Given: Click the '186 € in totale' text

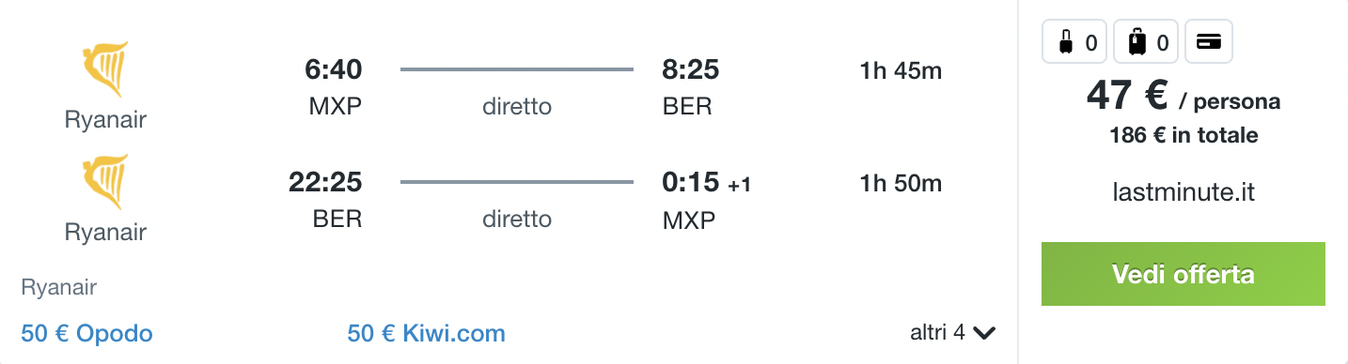Looking at the screenshot, I should [x=1183, y=135].
